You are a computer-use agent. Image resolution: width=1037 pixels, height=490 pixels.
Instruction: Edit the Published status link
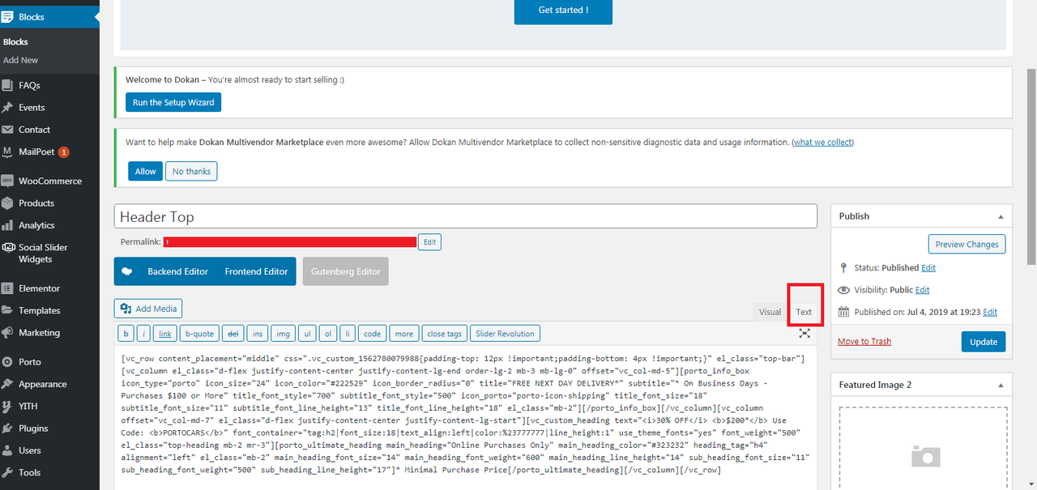pos(928,267)
